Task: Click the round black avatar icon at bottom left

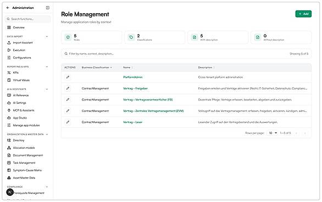Action: (10, 192)
